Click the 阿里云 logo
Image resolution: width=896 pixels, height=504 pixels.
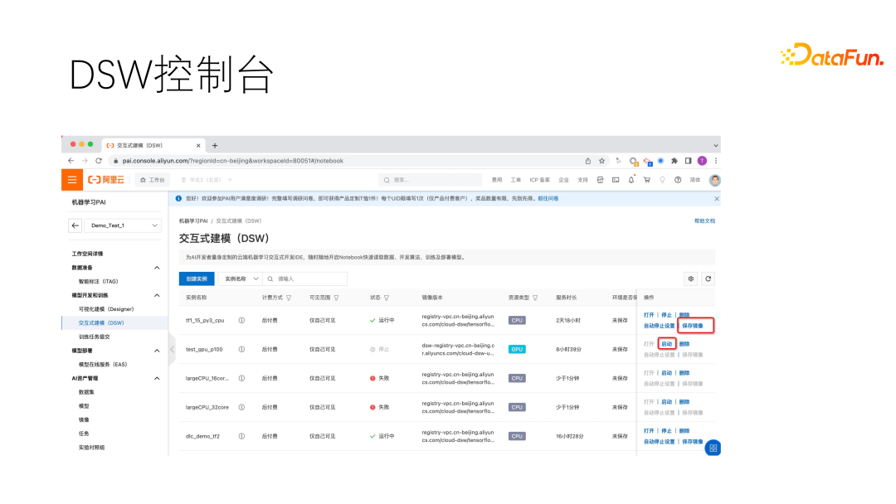tap(105, 180)
